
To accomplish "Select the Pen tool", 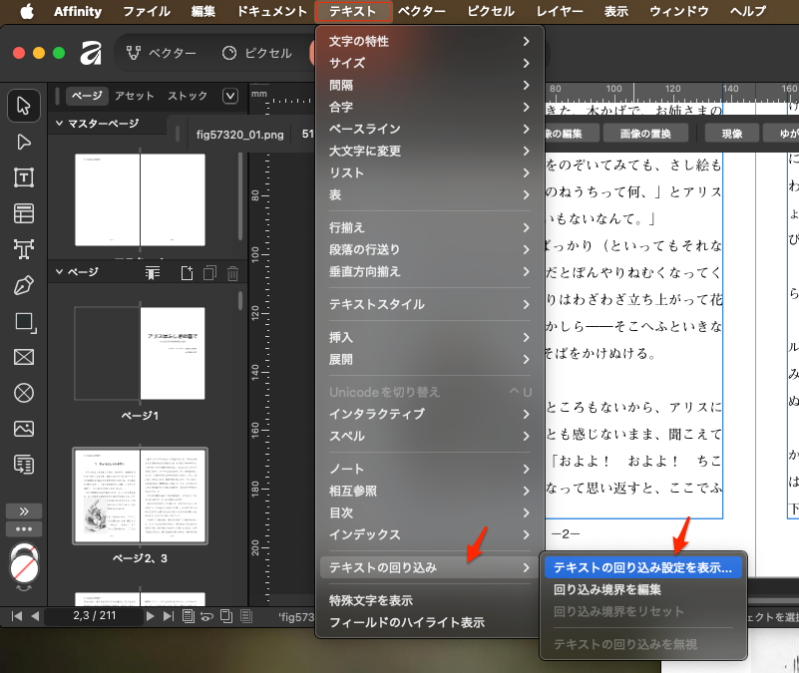I will coord(24,286).
